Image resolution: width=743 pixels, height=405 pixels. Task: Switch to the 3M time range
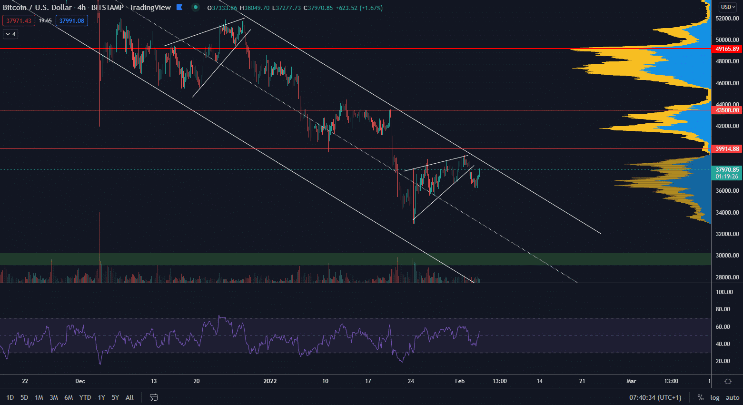coord(54,397)
